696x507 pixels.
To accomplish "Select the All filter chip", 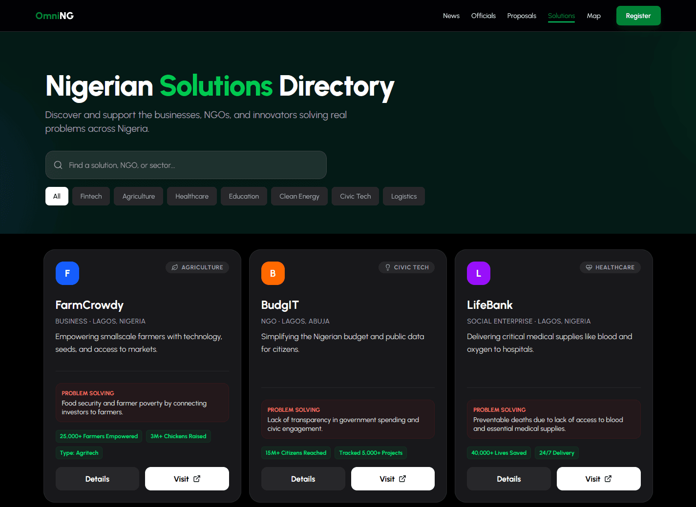I will (57, 196).
